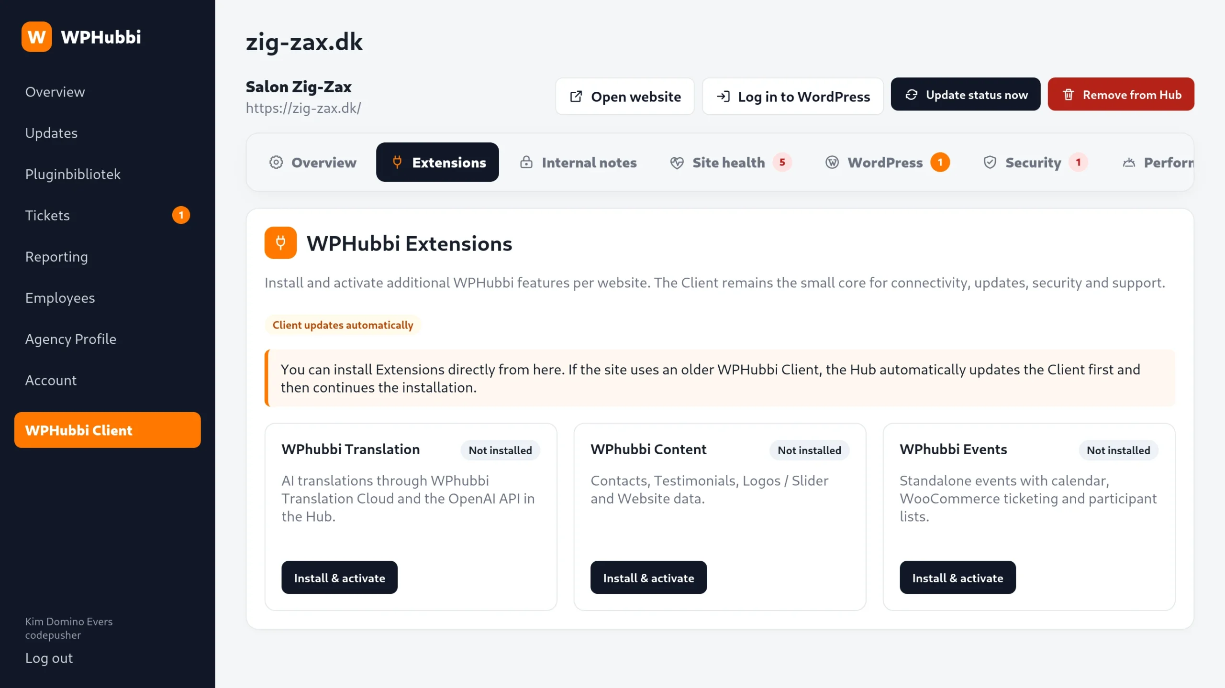Open the partially visible Performance tab
The height and width of the screenshot is (688, 1225).
(1158, 163)
